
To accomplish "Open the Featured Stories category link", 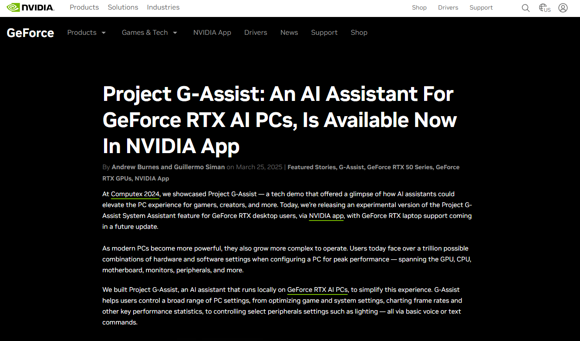I will (312, 167).
